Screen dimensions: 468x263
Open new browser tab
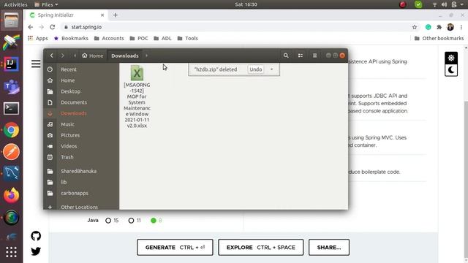tap(116, 15)
